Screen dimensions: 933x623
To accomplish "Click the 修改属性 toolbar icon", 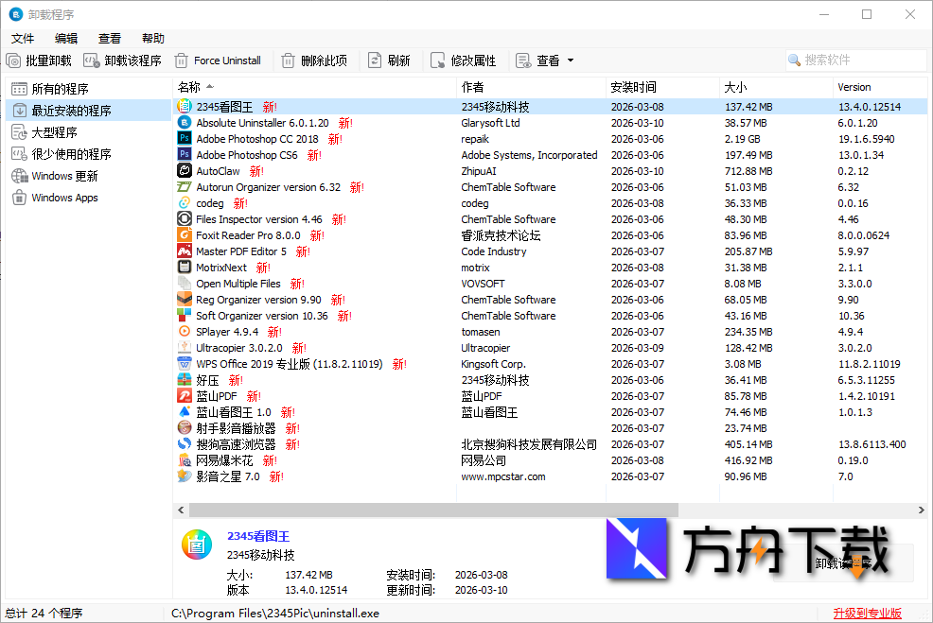I will 437,60.
